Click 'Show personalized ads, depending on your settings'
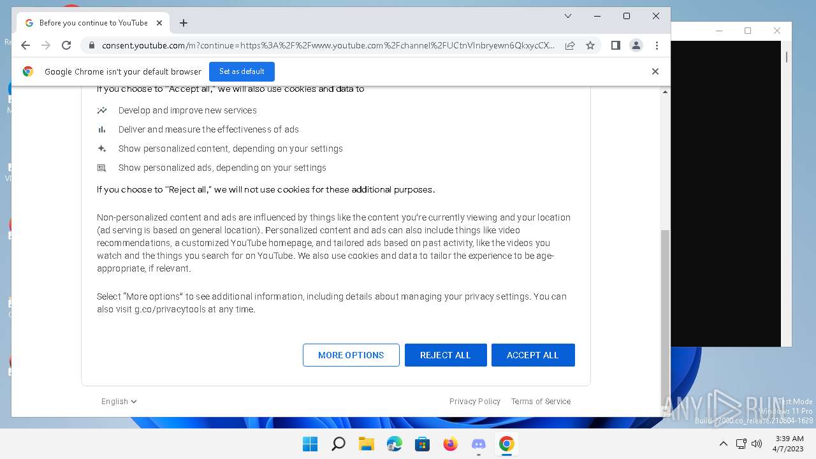 tap(222, 168)
